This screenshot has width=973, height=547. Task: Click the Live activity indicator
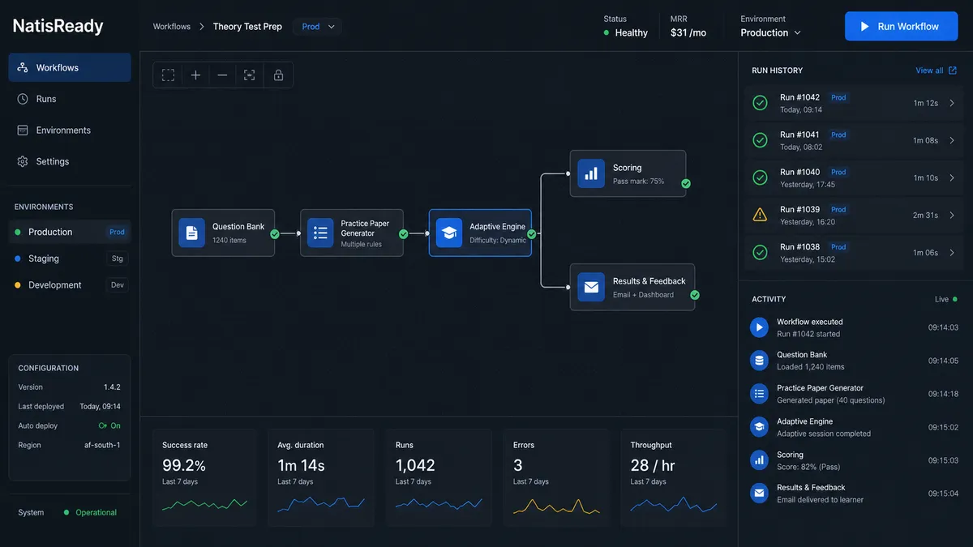pyautogui.click(x=945, y=299)
